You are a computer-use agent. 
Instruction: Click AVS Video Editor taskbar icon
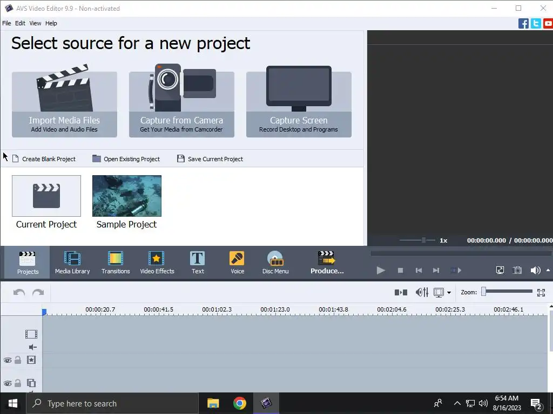pyautogui.click(x=266, y=403)
